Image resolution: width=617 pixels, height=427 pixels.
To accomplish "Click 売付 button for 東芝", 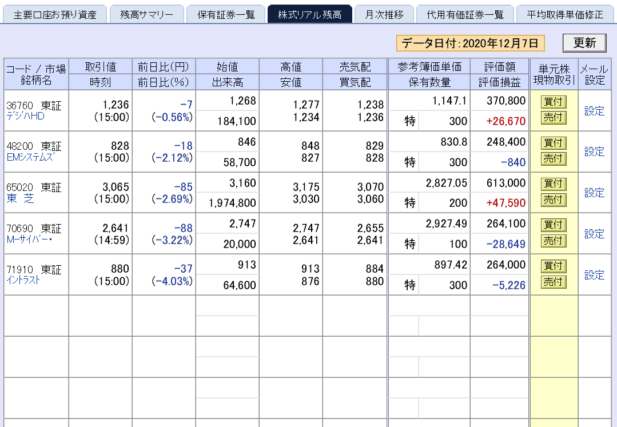I will pyautogui.click(x=552, y=201).
